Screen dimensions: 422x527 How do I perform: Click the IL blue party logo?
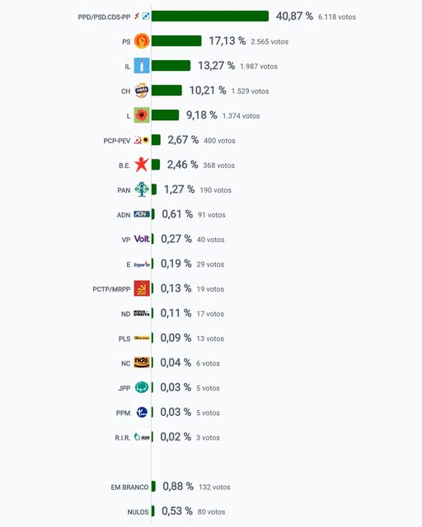pyautogui.click(x=142, y=66)
